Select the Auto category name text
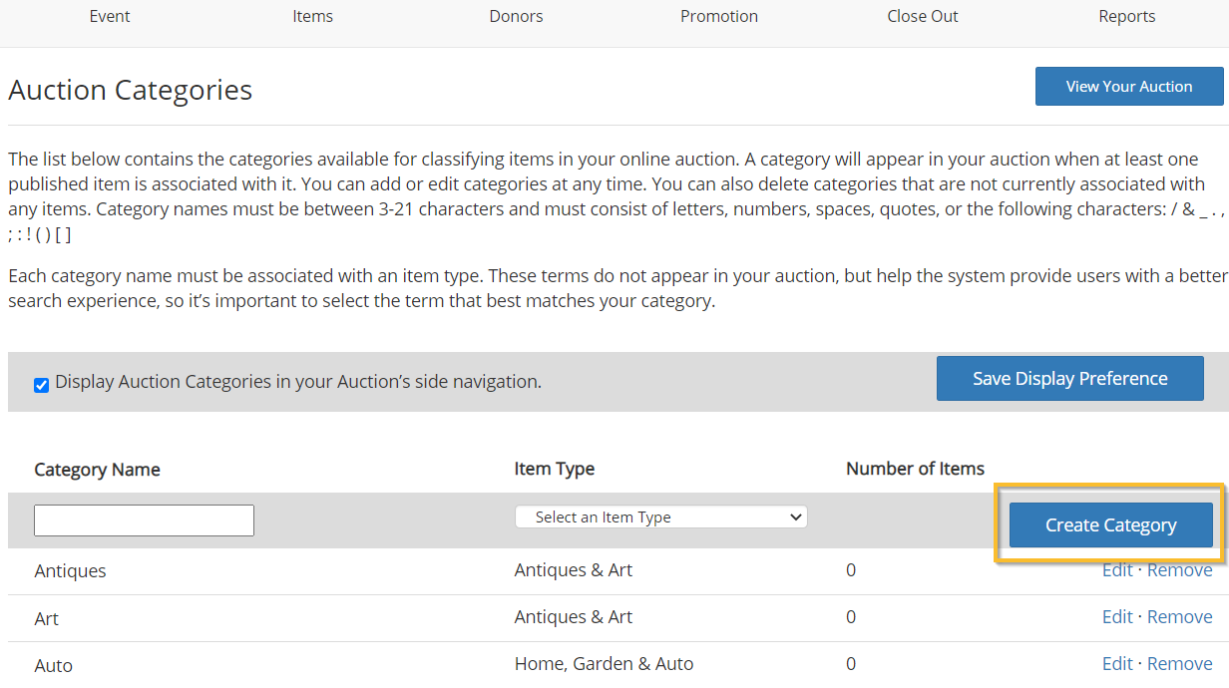 [54, 665]
